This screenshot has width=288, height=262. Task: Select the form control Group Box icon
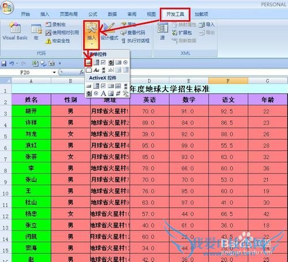(88, 70)
